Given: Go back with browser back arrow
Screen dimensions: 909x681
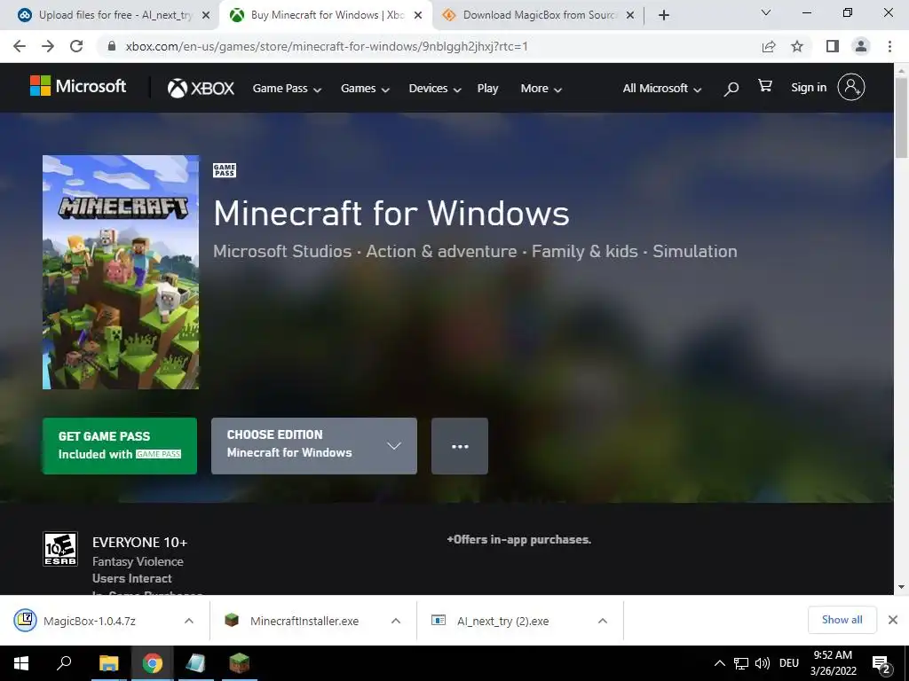Looking at the screenshot, I should coord(20,46).
